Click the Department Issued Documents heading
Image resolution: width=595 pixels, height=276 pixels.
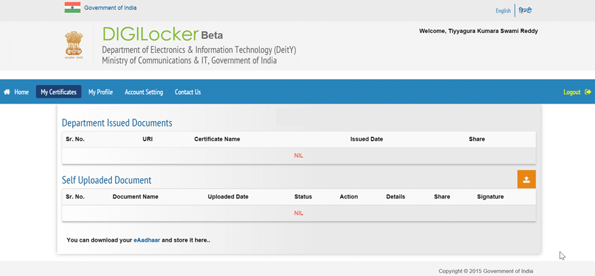(x=117, y=123)
